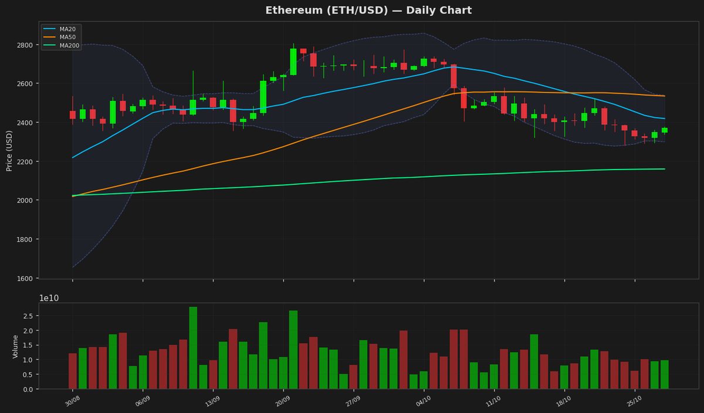The image size is (704, 413).
Task: Click the orange MA50 line sample in legend
Action: click(49, 37)
